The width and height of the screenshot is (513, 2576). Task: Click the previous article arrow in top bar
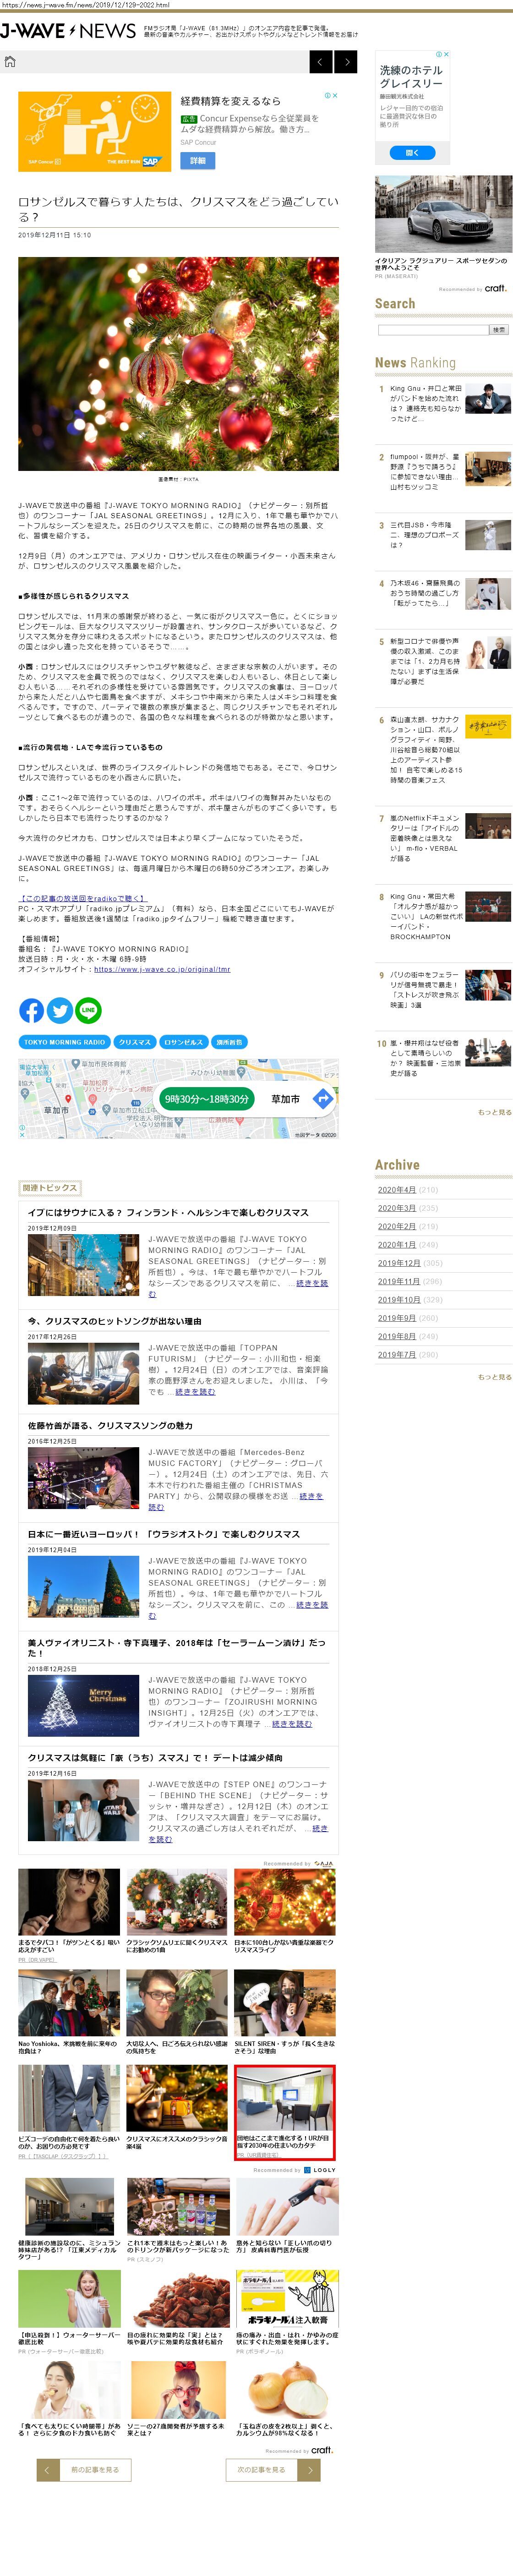320,62
